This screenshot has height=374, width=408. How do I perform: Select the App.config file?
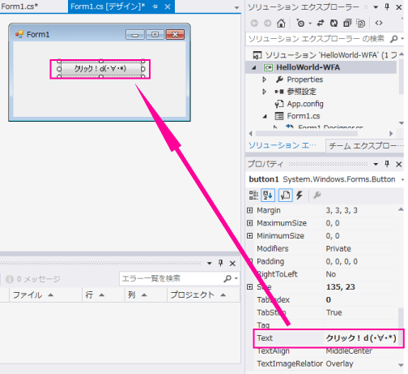pos(305,104)
